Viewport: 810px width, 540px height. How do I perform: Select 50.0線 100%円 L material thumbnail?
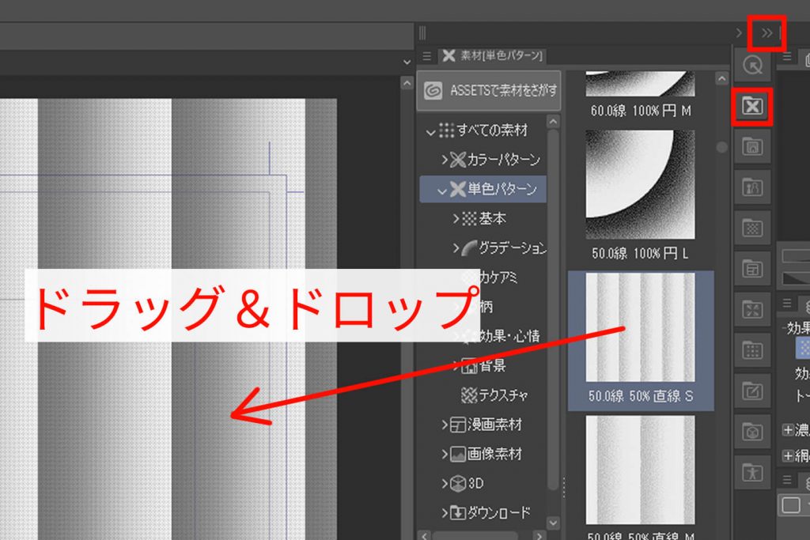pos(640,184)
